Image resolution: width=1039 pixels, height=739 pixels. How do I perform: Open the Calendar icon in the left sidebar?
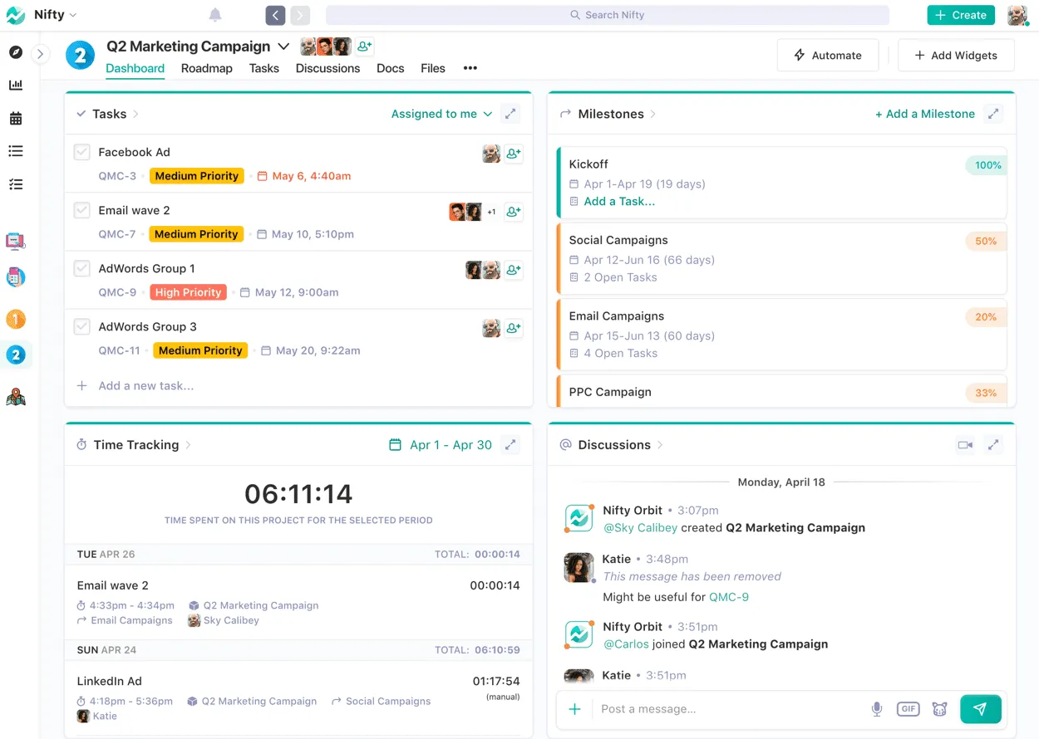pos(15,118)
